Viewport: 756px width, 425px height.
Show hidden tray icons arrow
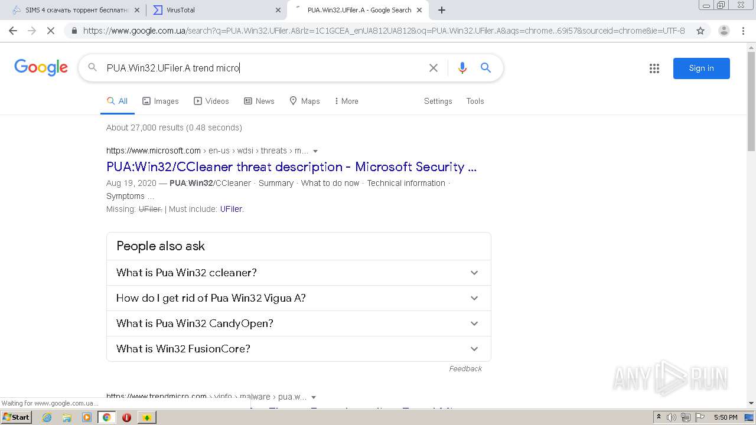(659, 417)
